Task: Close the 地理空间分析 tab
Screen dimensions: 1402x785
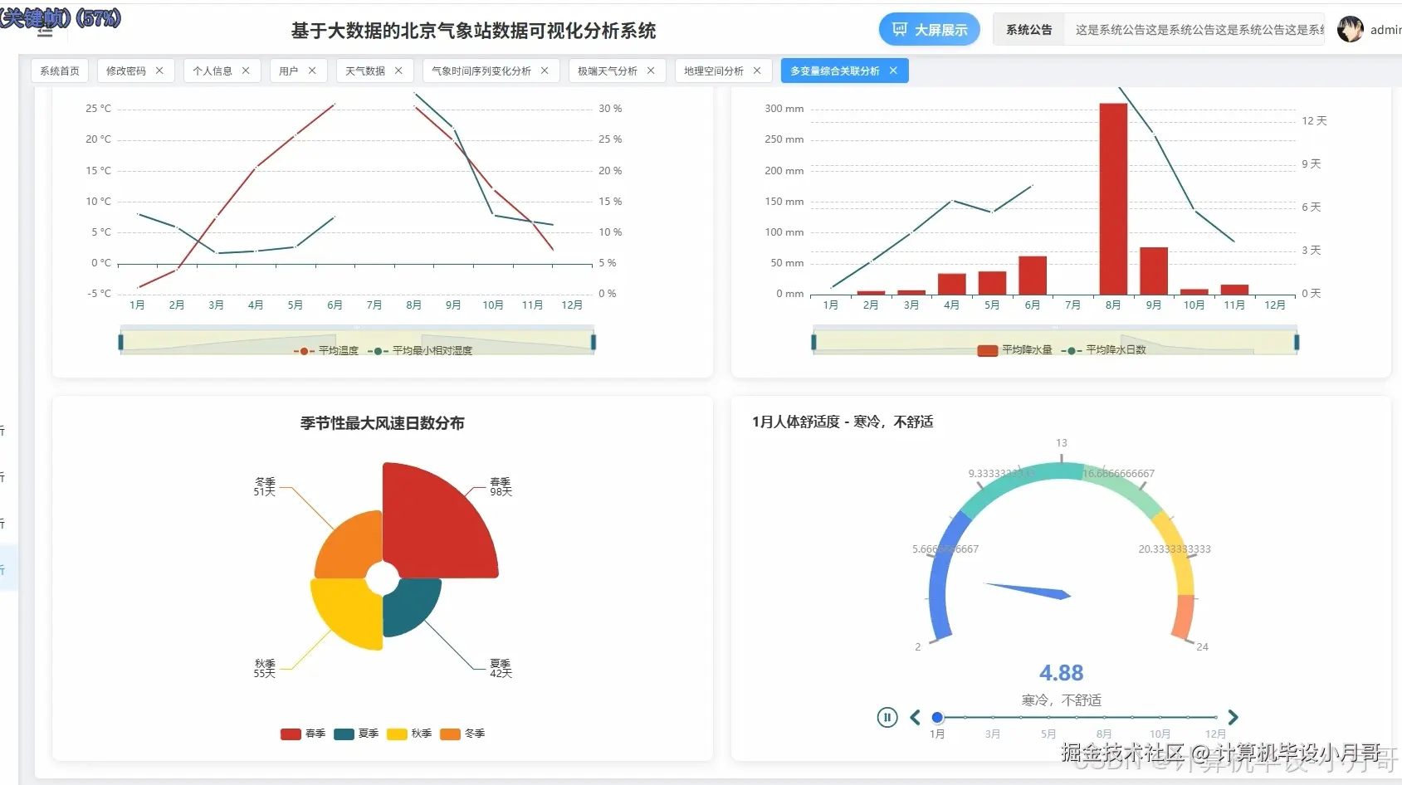Action: [757, 71]
